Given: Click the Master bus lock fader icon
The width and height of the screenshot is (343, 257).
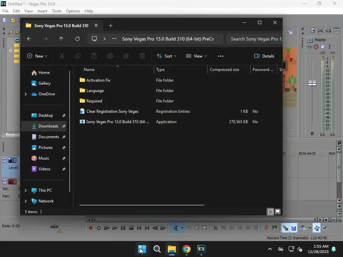Looking at the screenshot, I should point(312,133).
